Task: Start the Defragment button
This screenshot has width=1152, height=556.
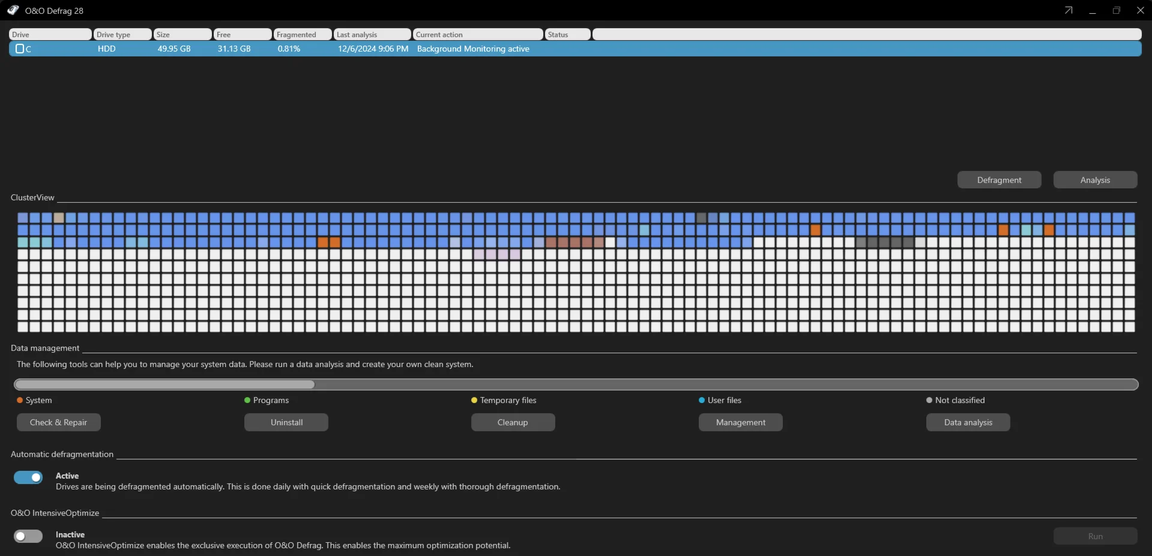Action: click(x=999, y=180)
